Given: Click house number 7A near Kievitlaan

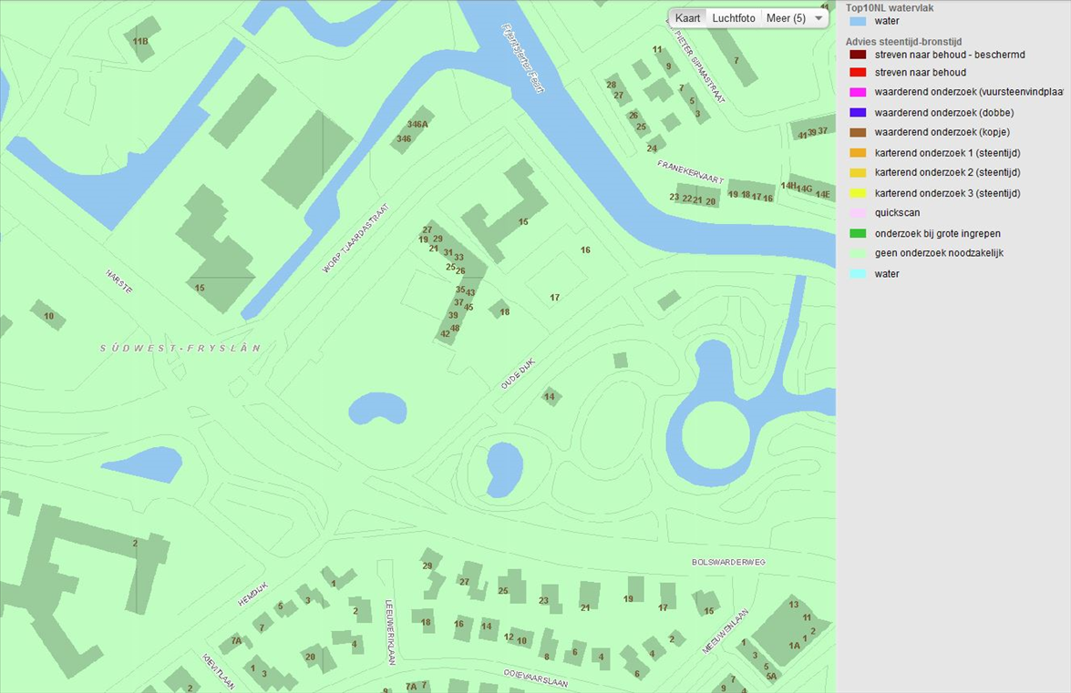Looking at the screenshot, I should pyautogui.click(x=236, y=640).
